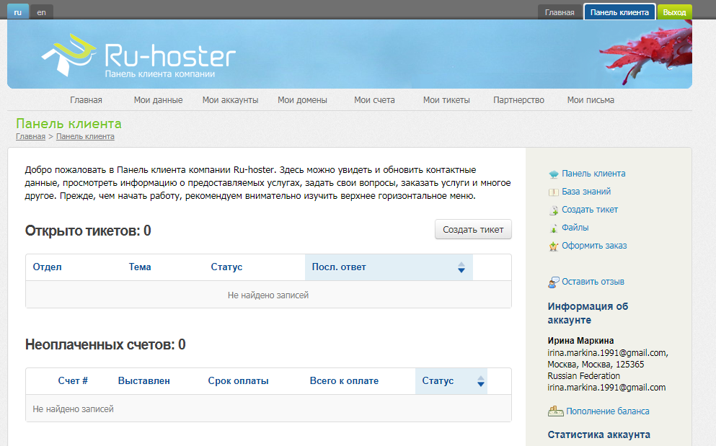Click the Выход button to log out
The height and width of the screenshot is (446, 716).
tap(674, 12)
